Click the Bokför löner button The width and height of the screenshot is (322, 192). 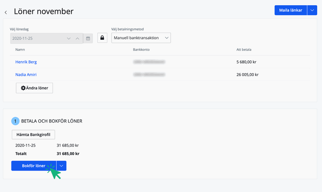click(x=33, y=166)
